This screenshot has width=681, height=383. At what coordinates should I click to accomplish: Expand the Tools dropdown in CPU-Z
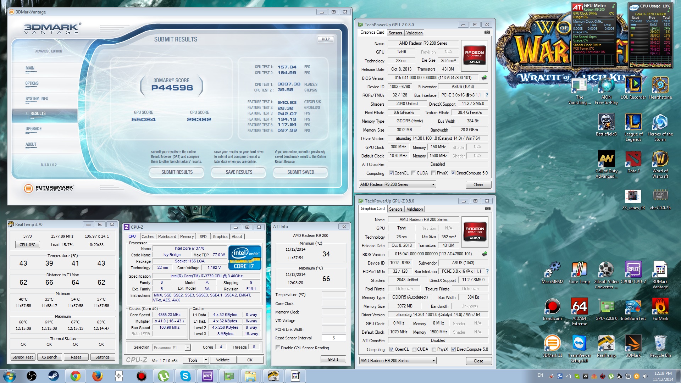pos(206,360)
